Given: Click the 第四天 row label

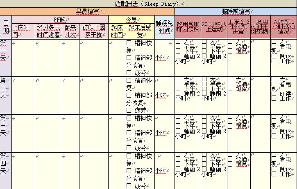Looking at the screenshot, I should 6,171.
